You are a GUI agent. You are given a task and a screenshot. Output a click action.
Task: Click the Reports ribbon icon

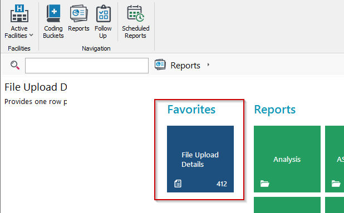78,13
